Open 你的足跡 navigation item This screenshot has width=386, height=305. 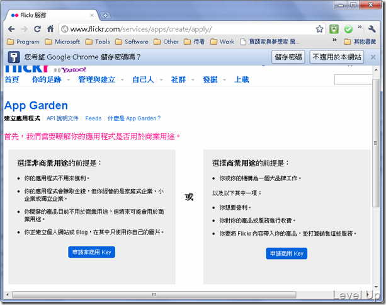(x=47, y=79)
